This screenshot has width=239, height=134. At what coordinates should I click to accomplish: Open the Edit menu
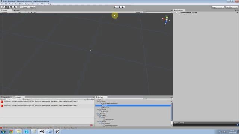[x=6, y=4]
